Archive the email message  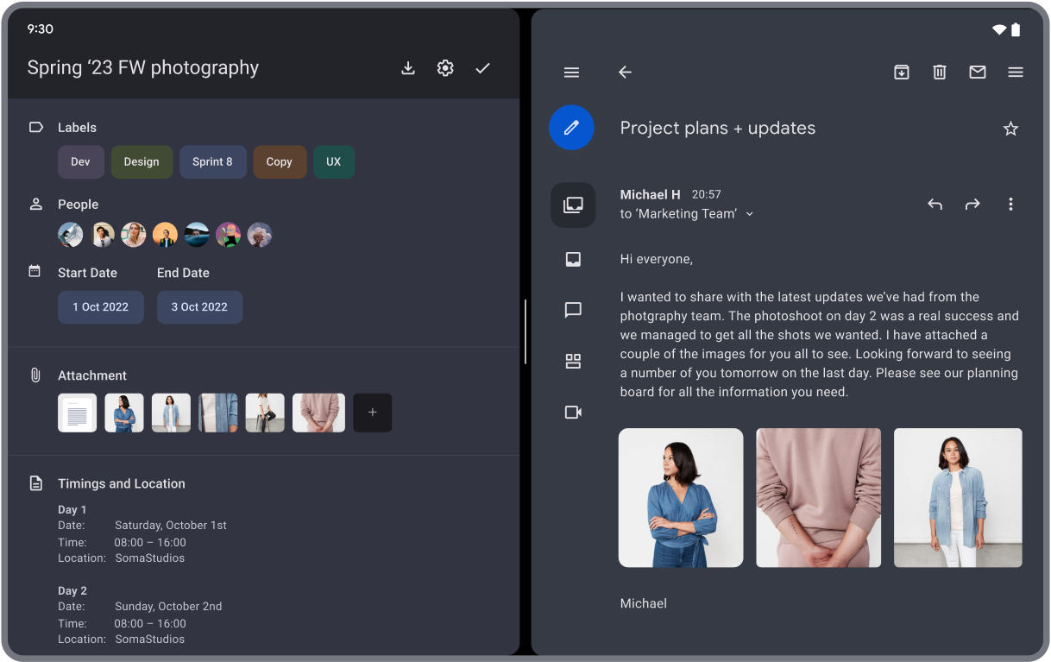click(x=902, y=73)
